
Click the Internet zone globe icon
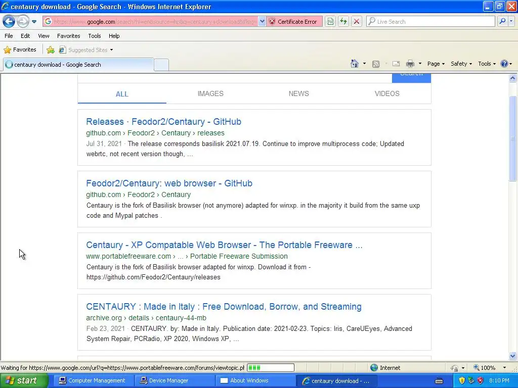click(374, 368)
